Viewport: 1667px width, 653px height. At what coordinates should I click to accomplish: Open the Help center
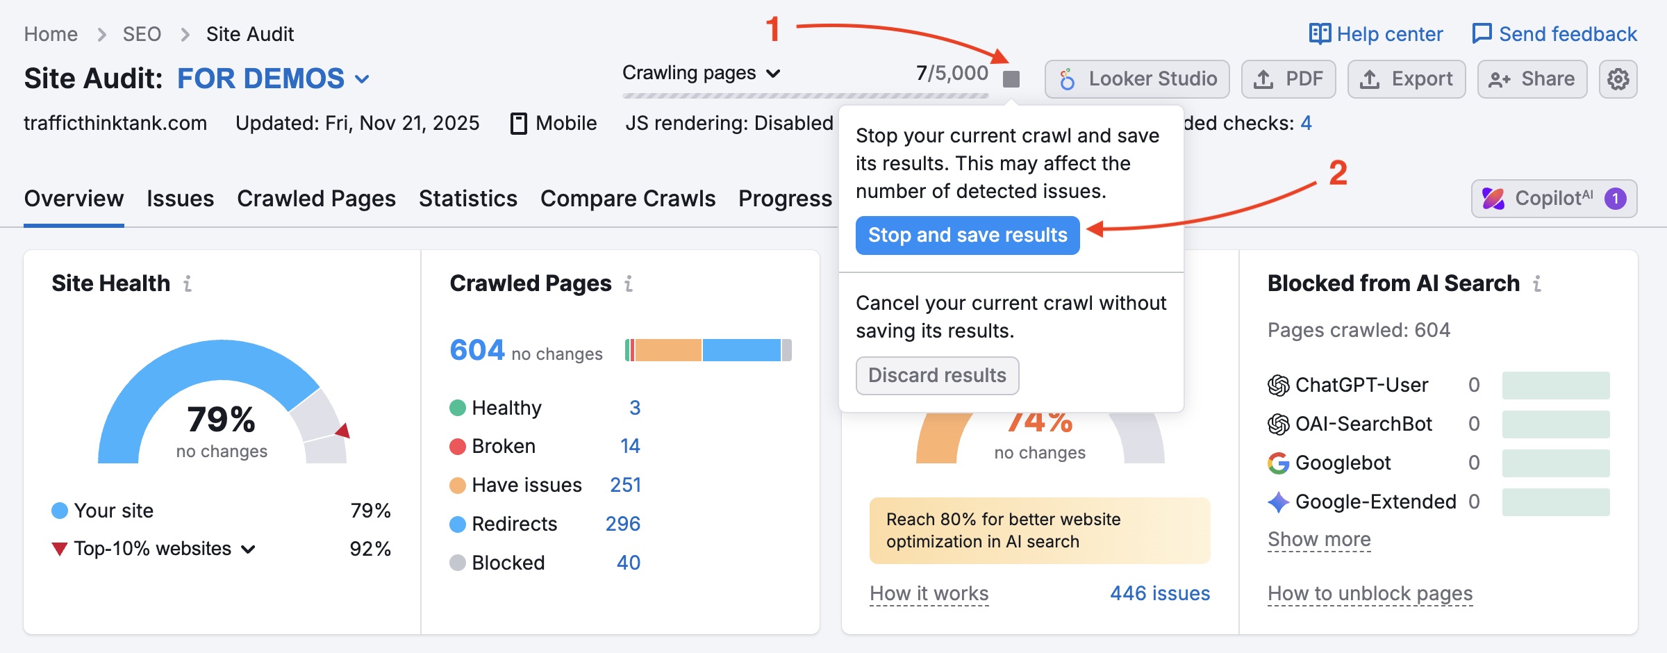pos(1374,33)
